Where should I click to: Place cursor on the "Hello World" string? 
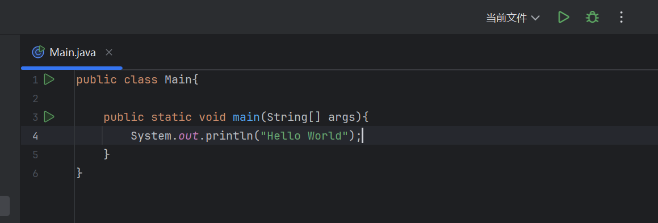tap(304, 136)
